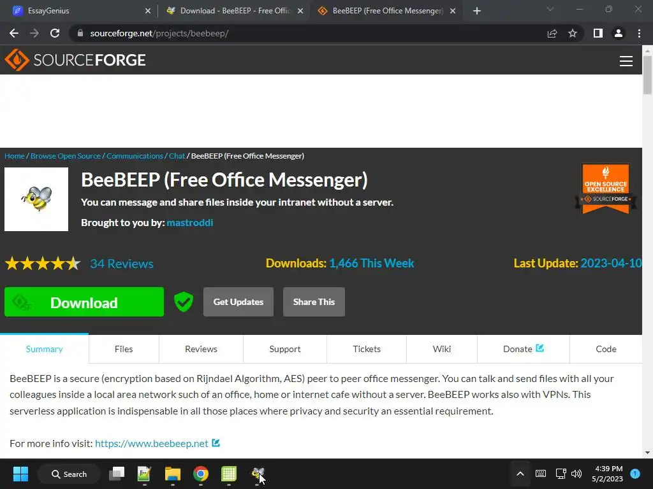Open Google Chrome from the taskbar
Image resolution: width=653 pixels, height=489 pixels.
(201, 474)
